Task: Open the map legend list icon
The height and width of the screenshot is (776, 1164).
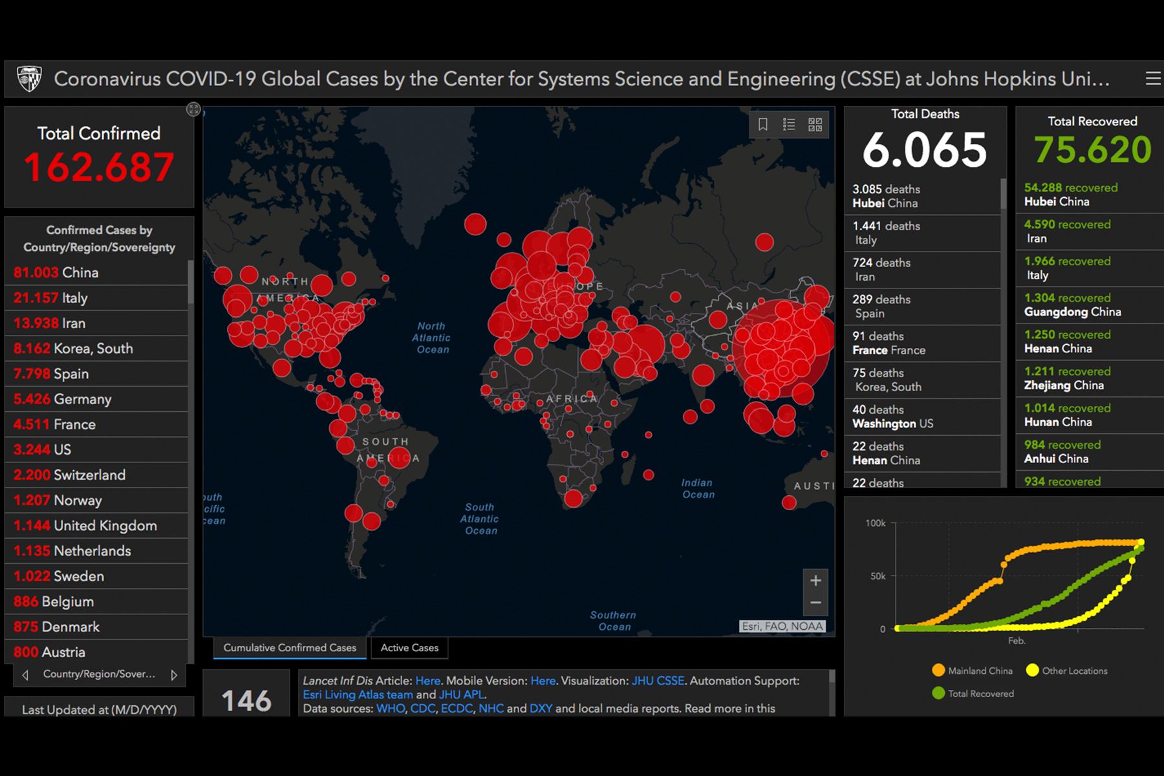Action: tap(789, 125)
